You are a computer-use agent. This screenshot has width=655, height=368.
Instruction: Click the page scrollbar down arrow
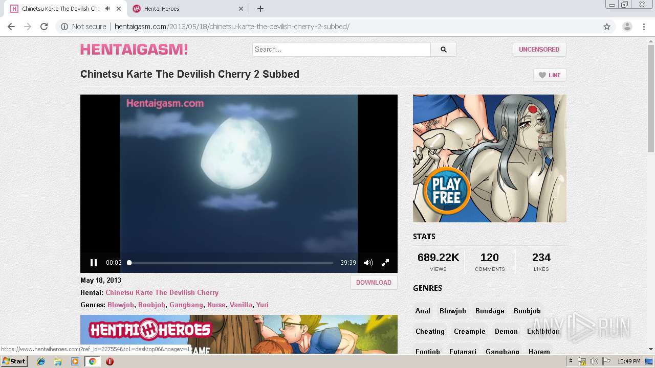click(x=651, y=350)
